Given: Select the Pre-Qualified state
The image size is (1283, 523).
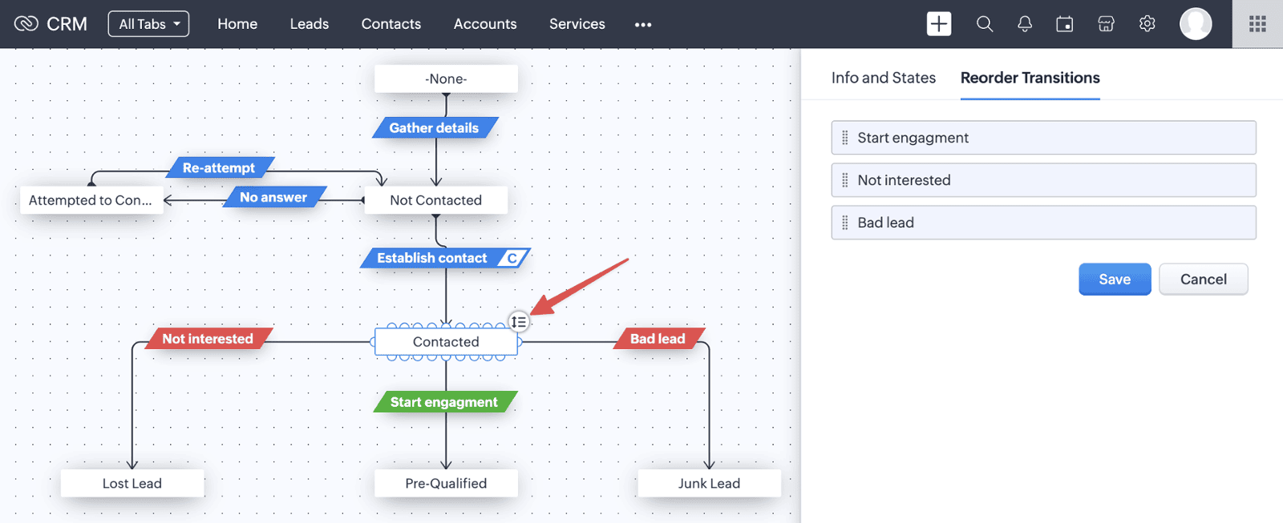Looking at the screenshot, I should click(x=446, y=483).
